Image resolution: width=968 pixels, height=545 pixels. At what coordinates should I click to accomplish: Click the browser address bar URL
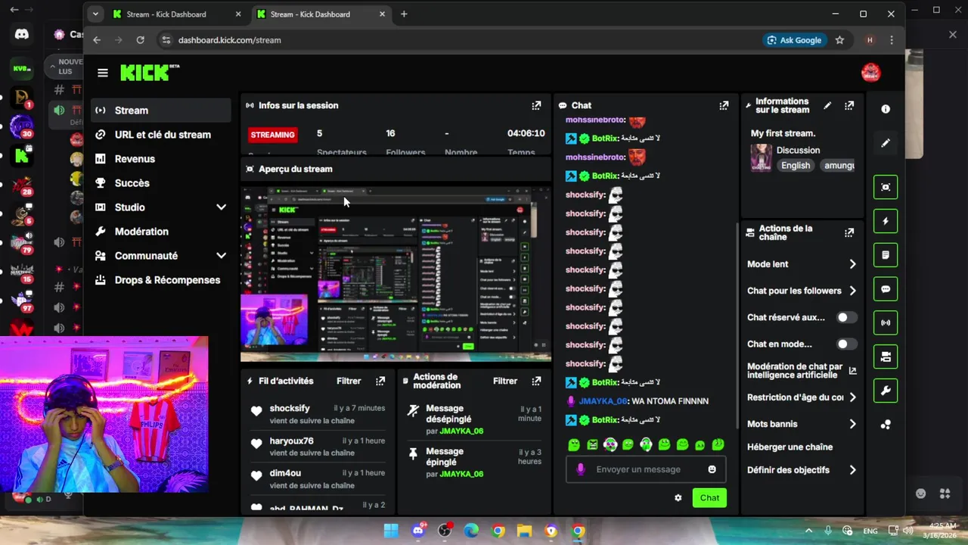pos(230,40)
